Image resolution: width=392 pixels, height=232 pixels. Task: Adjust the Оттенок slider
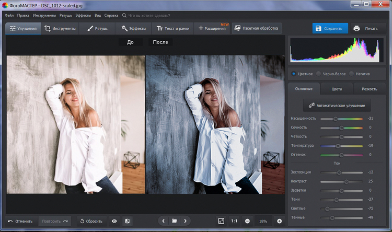point(341,155)
